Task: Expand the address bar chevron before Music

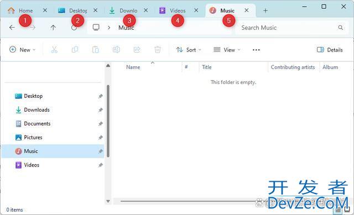Action: [x=109, y=28]
